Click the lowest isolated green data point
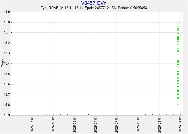The image size is (188, 134). coord(178,109)
